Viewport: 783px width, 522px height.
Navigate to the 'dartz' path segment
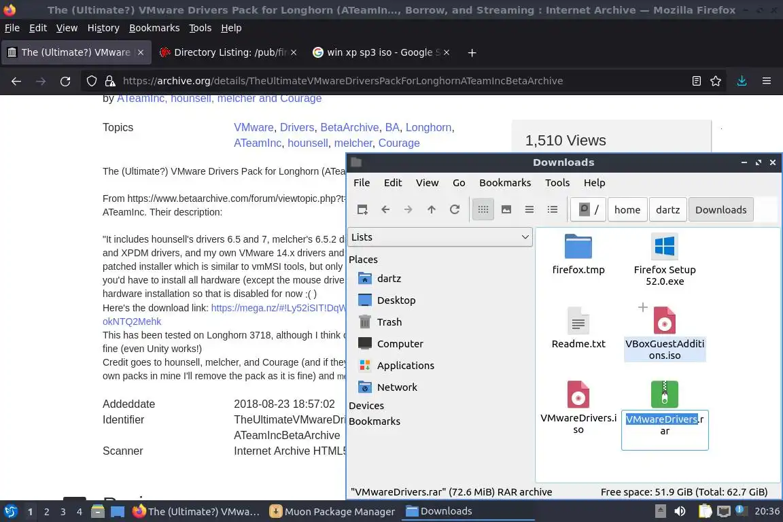coord(667,209)
